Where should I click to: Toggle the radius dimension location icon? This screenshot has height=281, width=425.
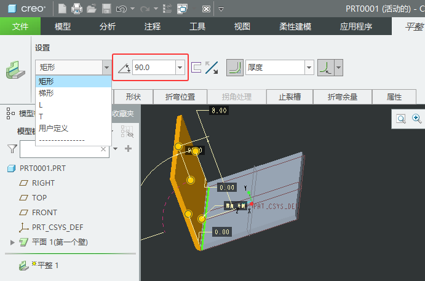point(325,68)
